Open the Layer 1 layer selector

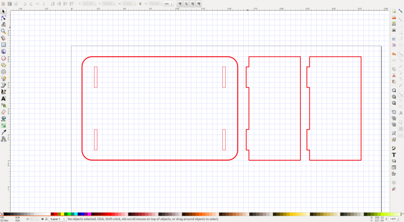[x=57, y=219]
